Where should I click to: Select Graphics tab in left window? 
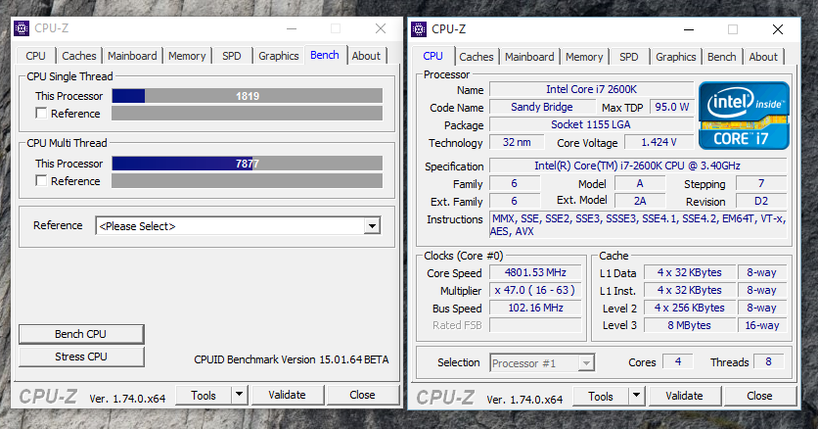point(279,56)
